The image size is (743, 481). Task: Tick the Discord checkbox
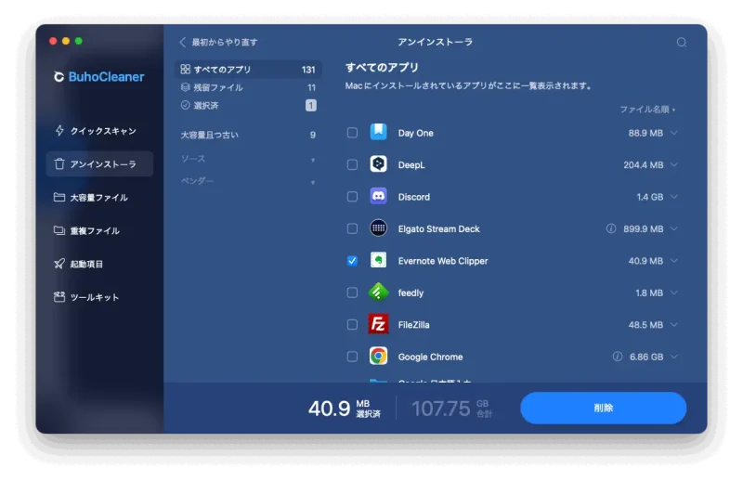coord(352,197)
